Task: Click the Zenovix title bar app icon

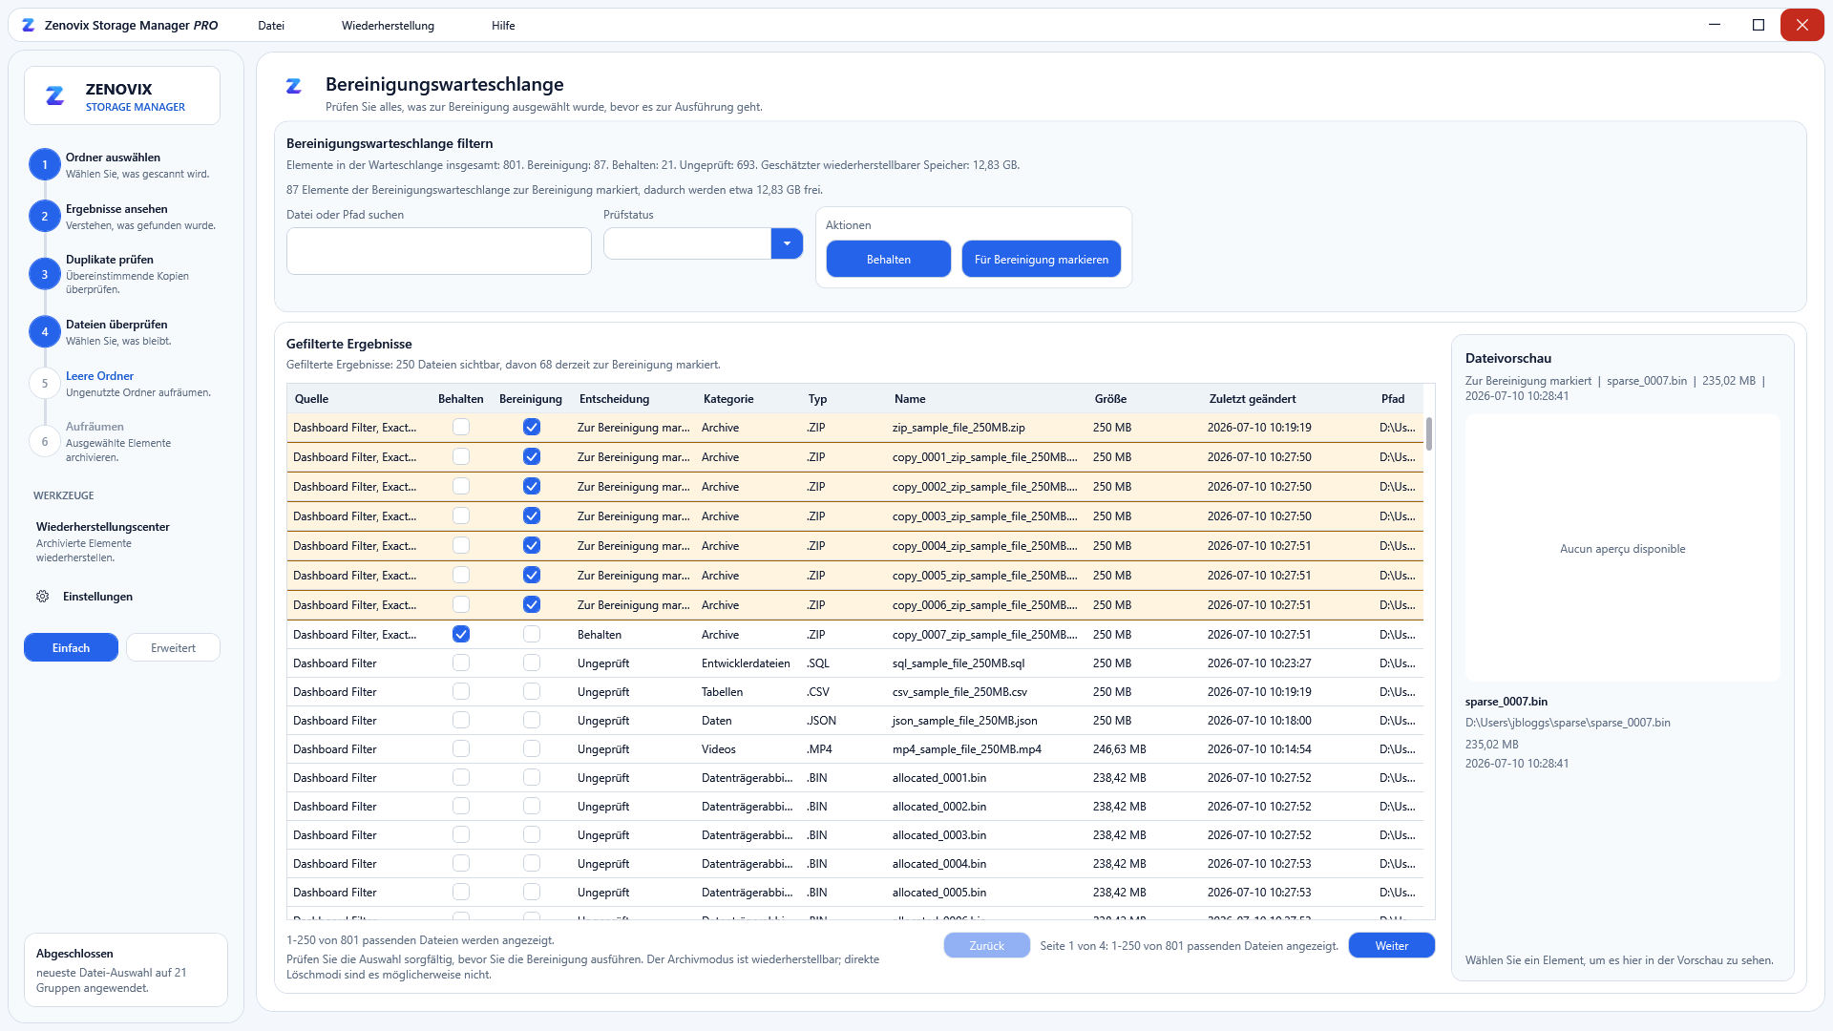Action: (29, 26)
